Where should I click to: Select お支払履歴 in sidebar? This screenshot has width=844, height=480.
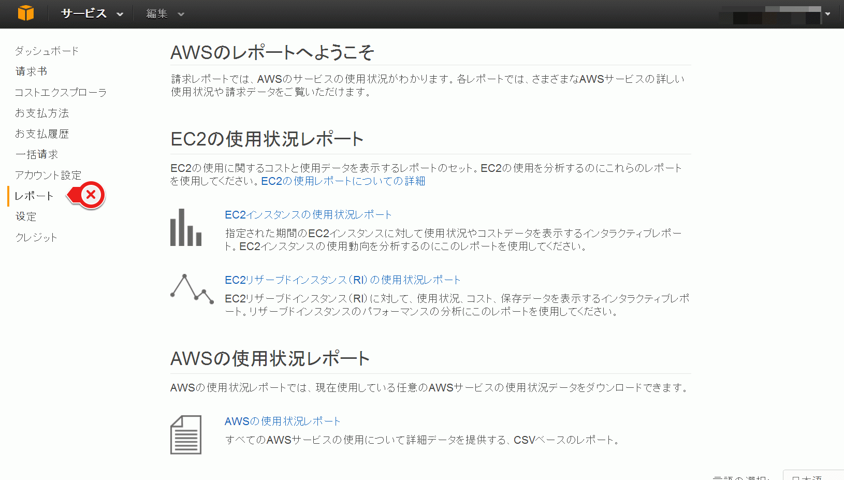[x=41, y=134]
